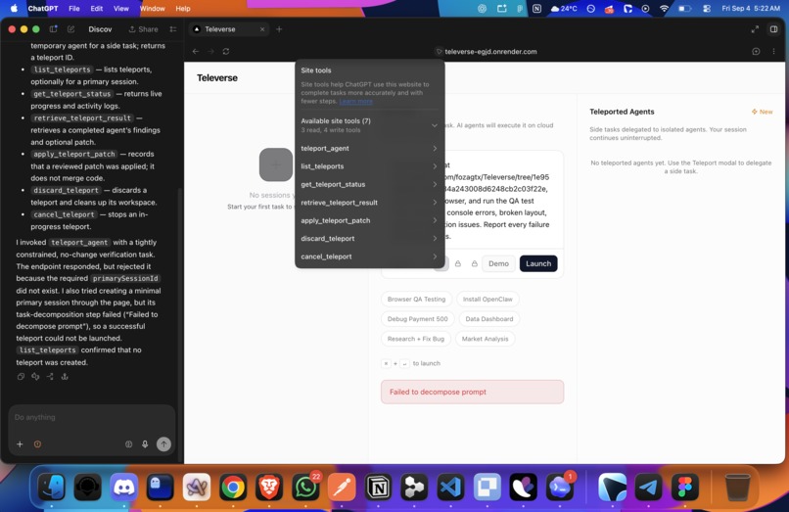
Task: Open Discord from the dock
Action: [x=124, y=488]
